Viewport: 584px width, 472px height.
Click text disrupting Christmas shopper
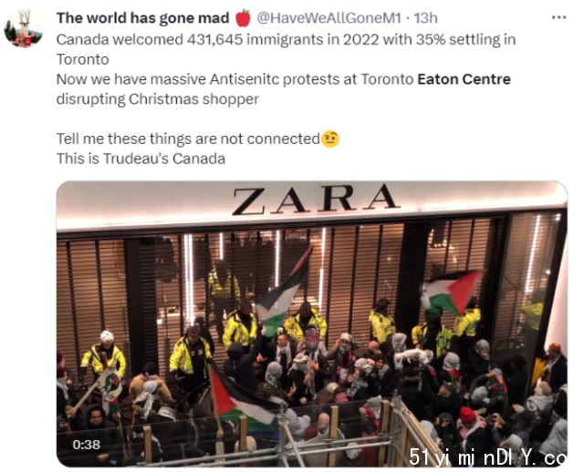158,99
